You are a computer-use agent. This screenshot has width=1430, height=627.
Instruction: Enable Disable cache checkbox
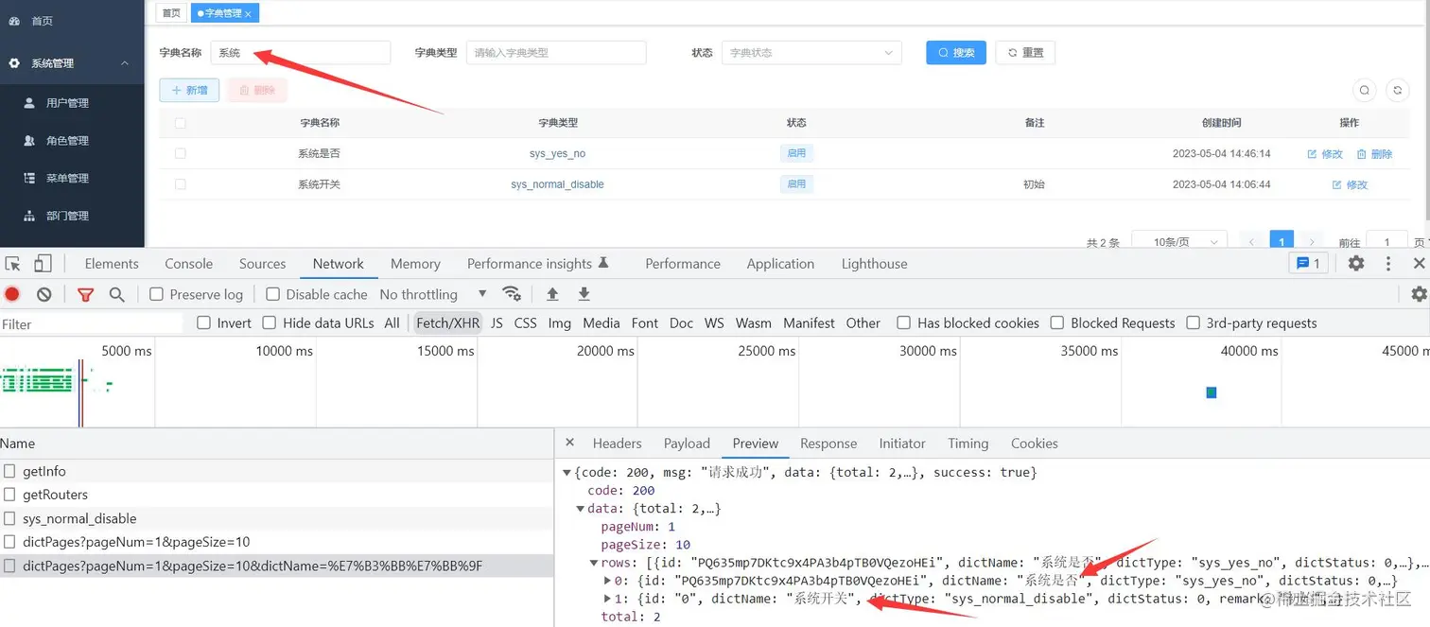[272, 294]
